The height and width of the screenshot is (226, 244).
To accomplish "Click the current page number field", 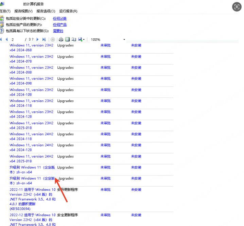I will pyautogui.click(x=17, y=40).
